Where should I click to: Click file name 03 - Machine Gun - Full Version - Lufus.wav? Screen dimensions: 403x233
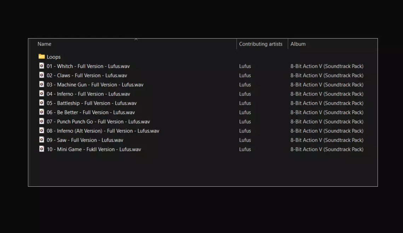coord(95,85)
